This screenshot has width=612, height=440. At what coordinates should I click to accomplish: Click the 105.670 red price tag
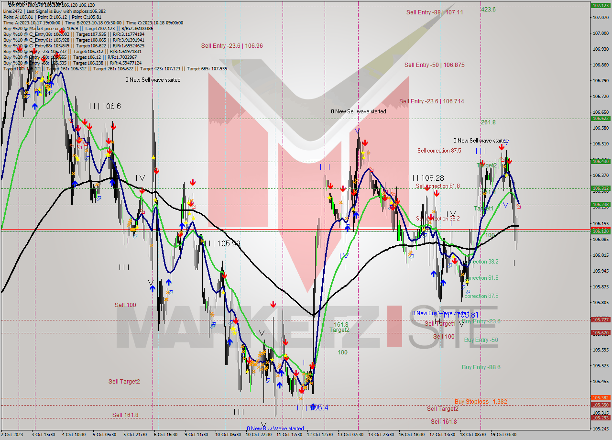[601, 332]
